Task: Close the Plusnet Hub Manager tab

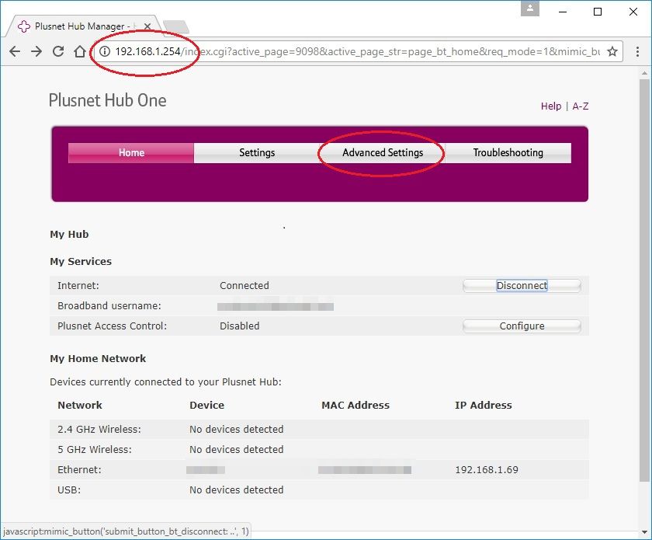Action: 147,26
